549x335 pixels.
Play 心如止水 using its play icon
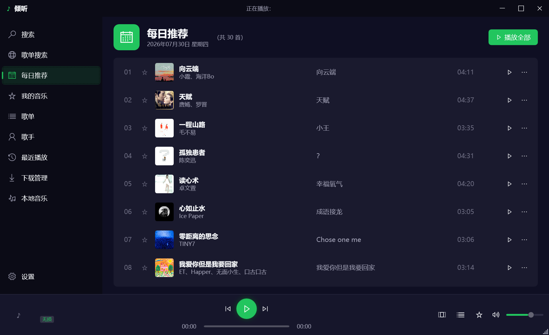(509, 212)
